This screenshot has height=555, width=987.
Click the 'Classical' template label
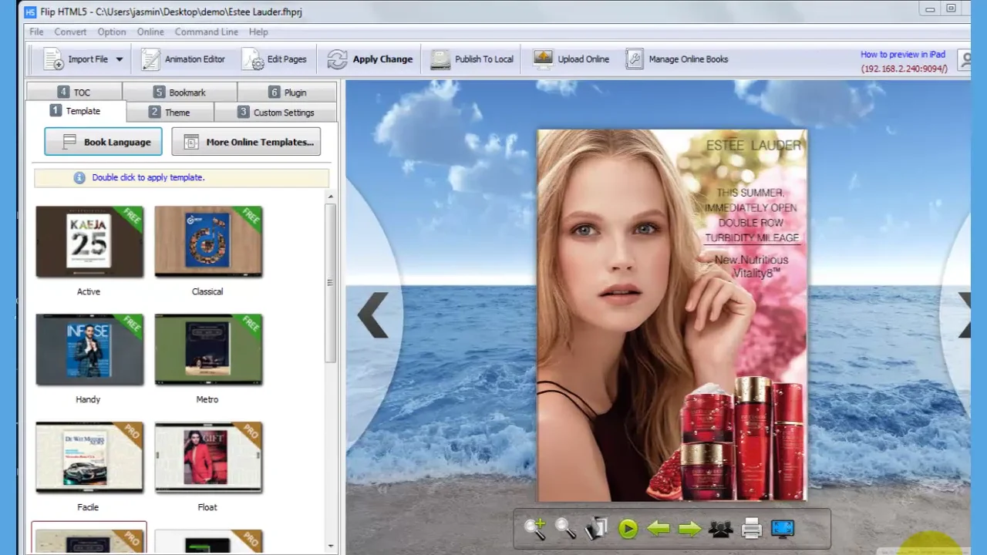coord(207,291)
